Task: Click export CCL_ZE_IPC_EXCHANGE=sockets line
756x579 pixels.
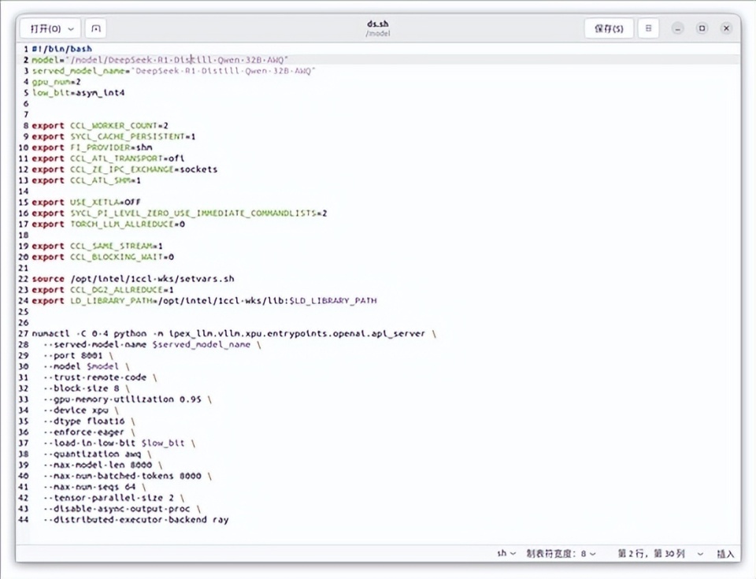Action: point(124,169)
